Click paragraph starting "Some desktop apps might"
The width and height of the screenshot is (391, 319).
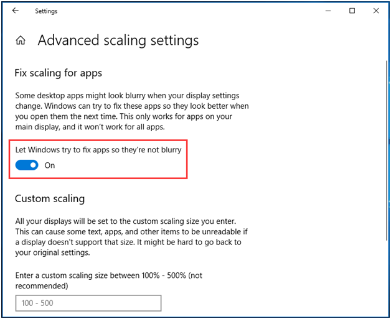(132, 111)
